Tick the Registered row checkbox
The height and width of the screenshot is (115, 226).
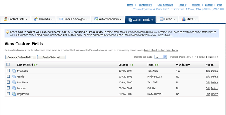[8, 94]
